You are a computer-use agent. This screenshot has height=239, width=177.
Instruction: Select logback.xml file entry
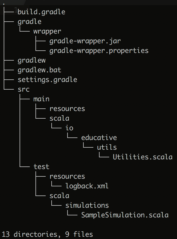(87, 186)
